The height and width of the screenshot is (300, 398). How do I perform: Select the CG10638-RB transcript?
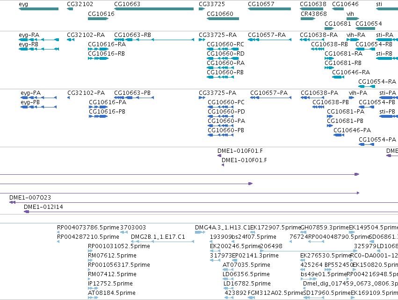(318, 49)
